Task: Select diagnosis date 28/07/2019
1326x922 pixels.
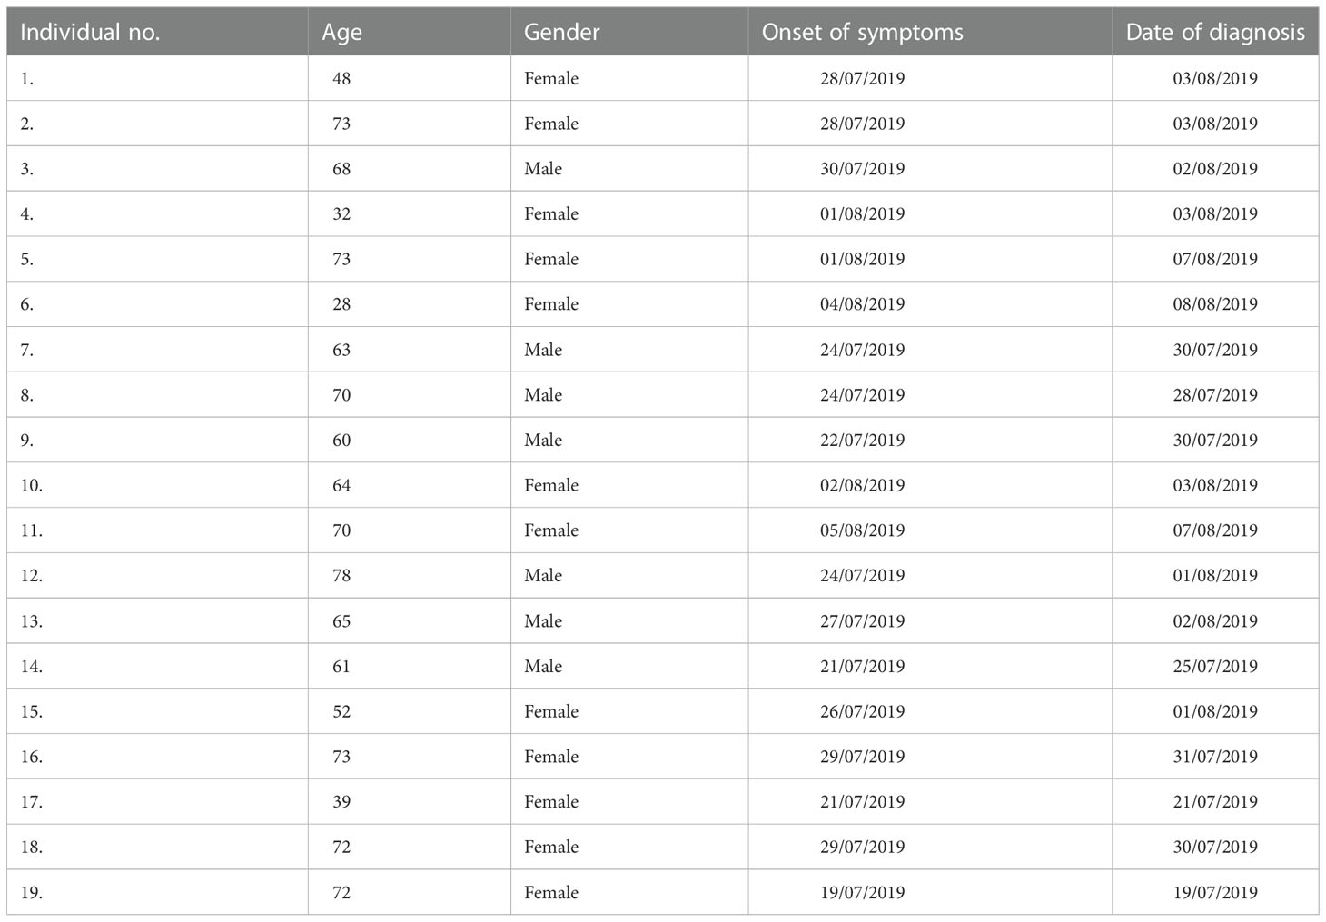Action: (x=1215, y=395)
